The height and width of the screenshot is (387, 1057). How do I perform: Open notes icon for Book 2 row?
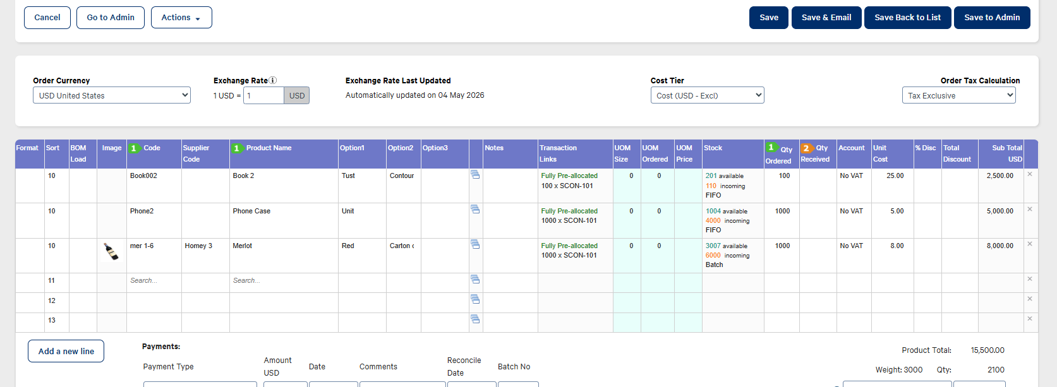(x=475, y=175)
